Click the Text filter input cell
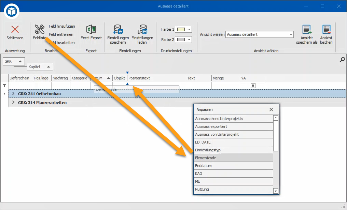The width and height of the screenshot is (347, 210). click(x=199, y=86)
